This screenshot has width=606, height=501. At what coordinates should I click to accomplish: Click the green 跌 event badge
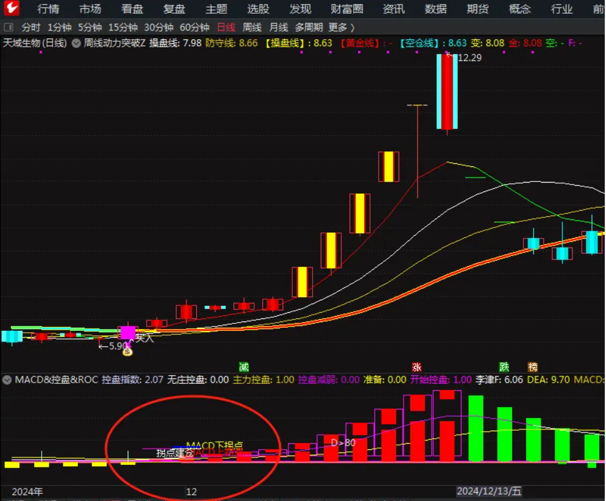(x=504, y=366)
